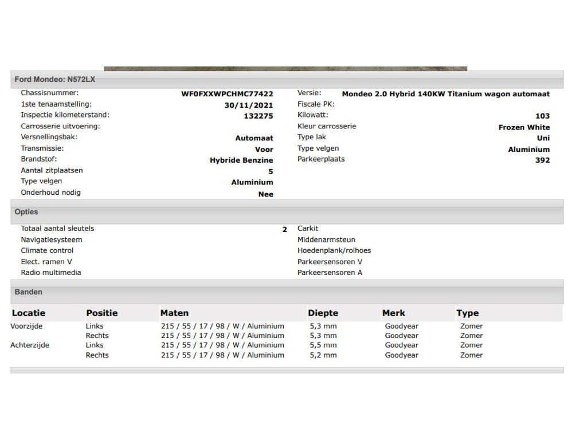Select the mileage value 132275
Viewport: 587px width, 440px height.
pos(258,116)
